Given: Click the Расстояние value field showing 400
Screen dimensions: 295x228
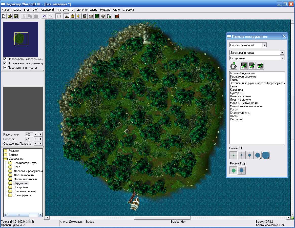Looking at the screenshot, I should pos(29,134).
